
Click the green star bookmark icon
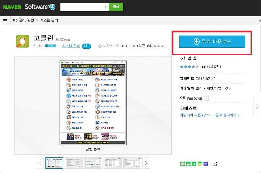tap(194, 164)
